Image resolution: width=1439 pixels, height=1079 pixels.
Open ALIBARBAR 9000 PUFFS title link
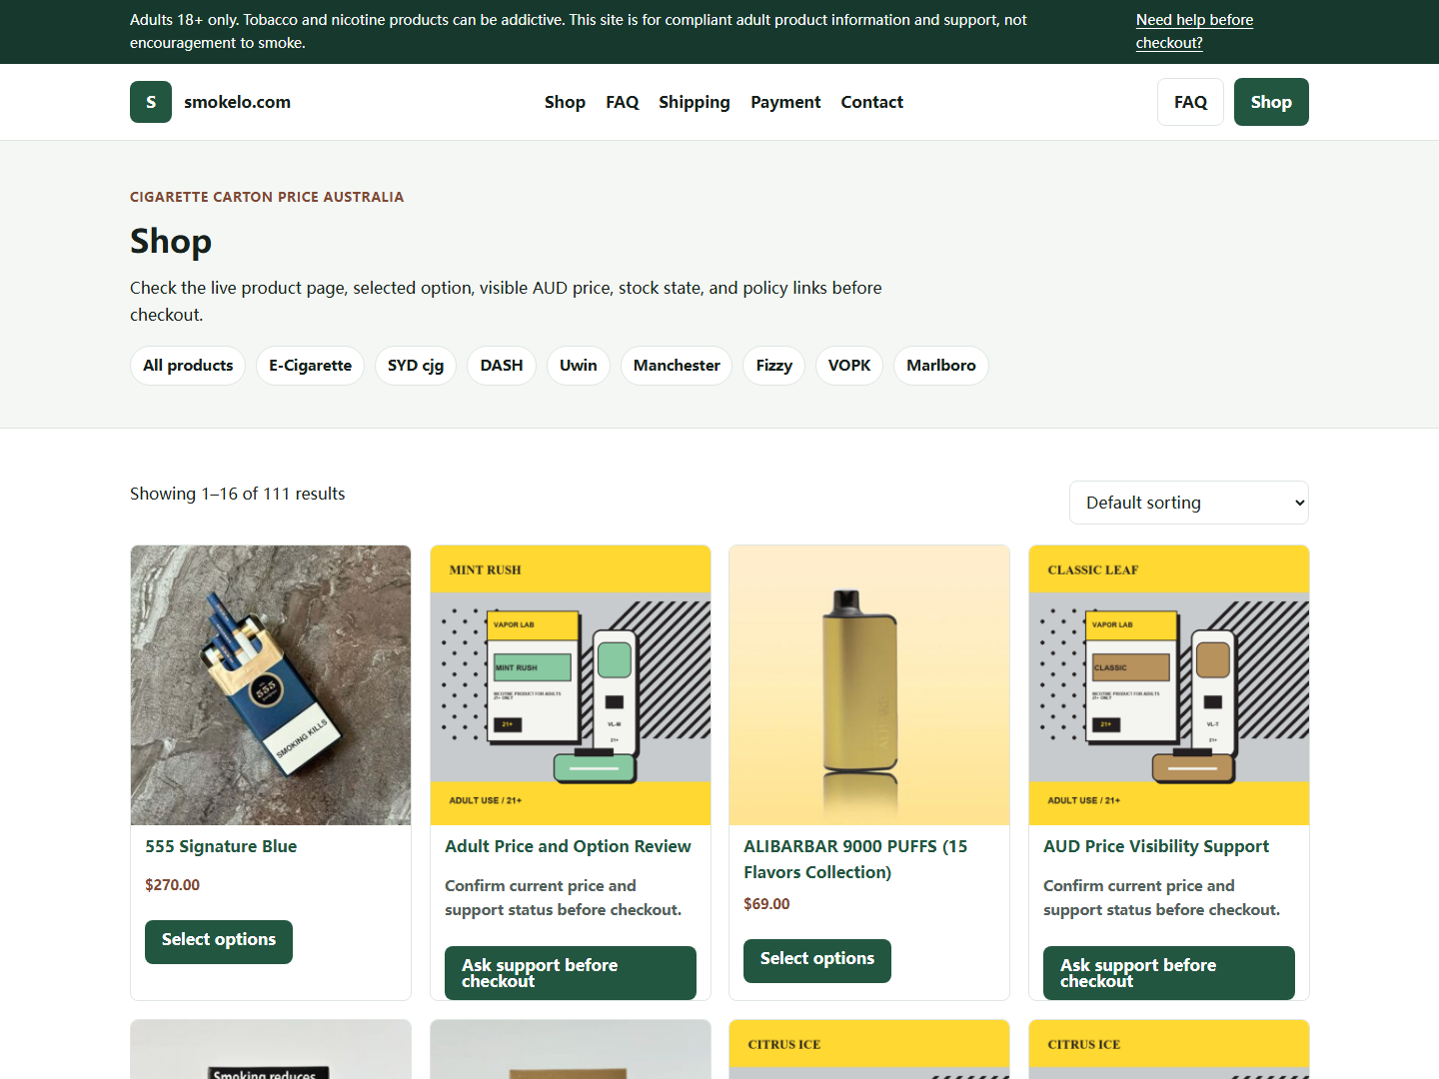855,859
